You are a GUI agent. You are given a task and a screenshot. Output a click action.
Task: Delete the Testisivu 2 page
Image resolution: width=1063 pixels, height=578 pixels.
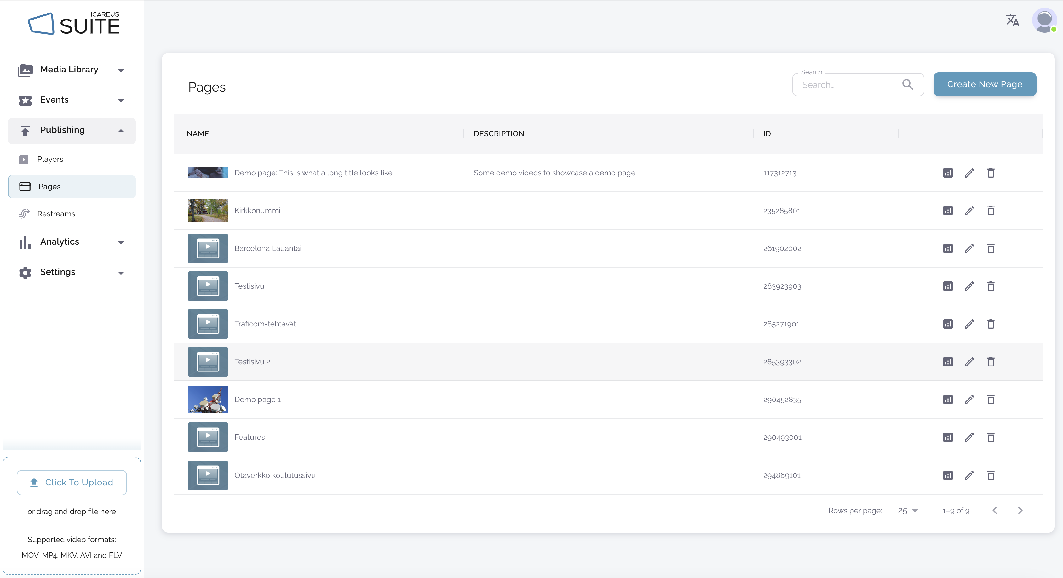(x=990, y=362)
